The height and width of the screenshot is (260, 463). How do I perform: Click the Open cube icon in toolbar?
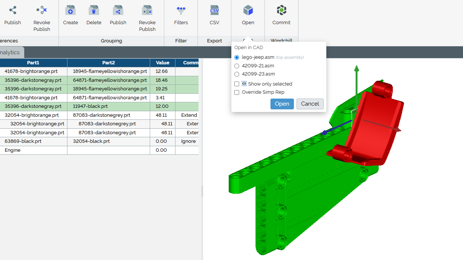pyautogui.click(x=248, y=10)
